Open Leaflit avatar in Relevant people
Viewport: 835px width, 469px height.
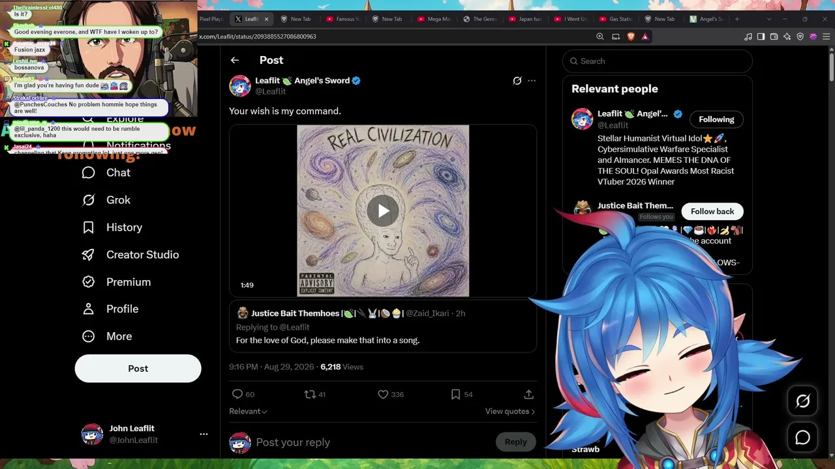coord(582,119)
